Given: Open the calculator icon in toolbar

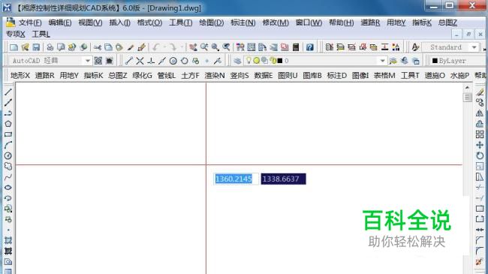Looking at the screenshot, I should tap(296, 47).
